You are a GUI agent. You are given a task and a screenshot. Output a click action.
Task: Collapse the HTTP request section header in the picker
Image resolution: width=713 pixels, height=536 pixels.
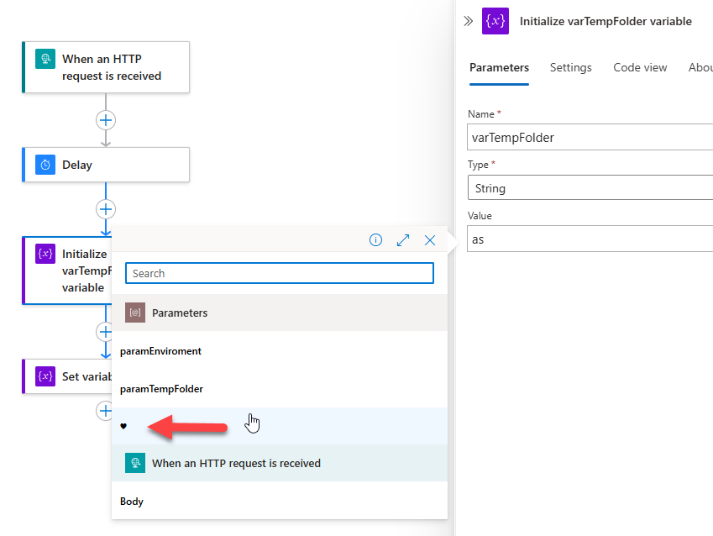279,463
